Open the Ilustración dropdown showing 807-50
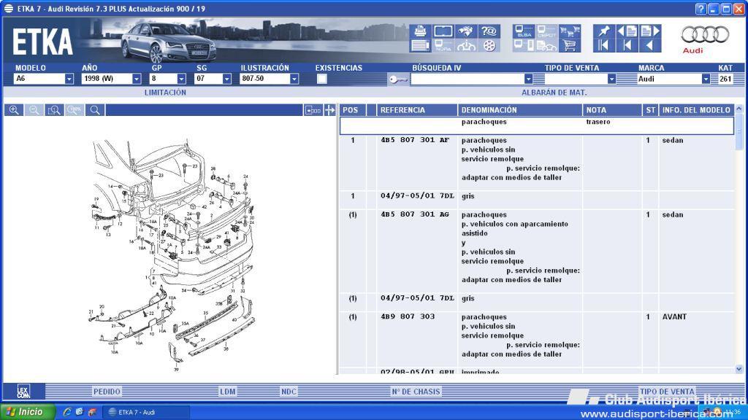The image size is (748, 420). [294, 79]
